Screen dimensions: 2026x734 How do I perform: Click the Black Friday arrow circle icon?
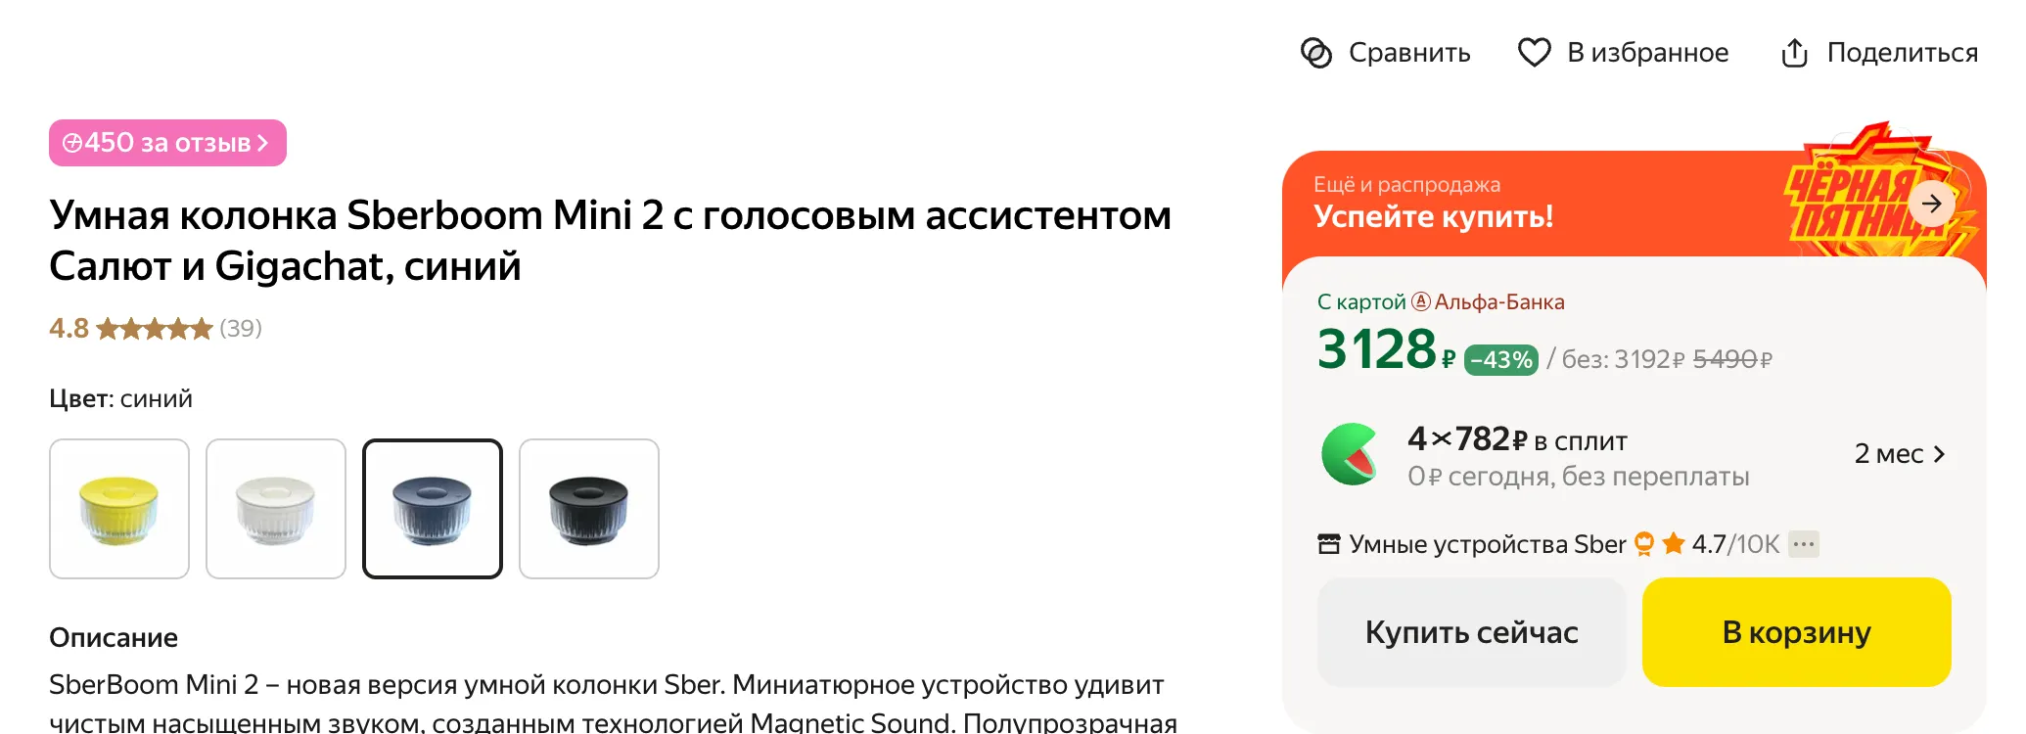(x=1931, y=204)
